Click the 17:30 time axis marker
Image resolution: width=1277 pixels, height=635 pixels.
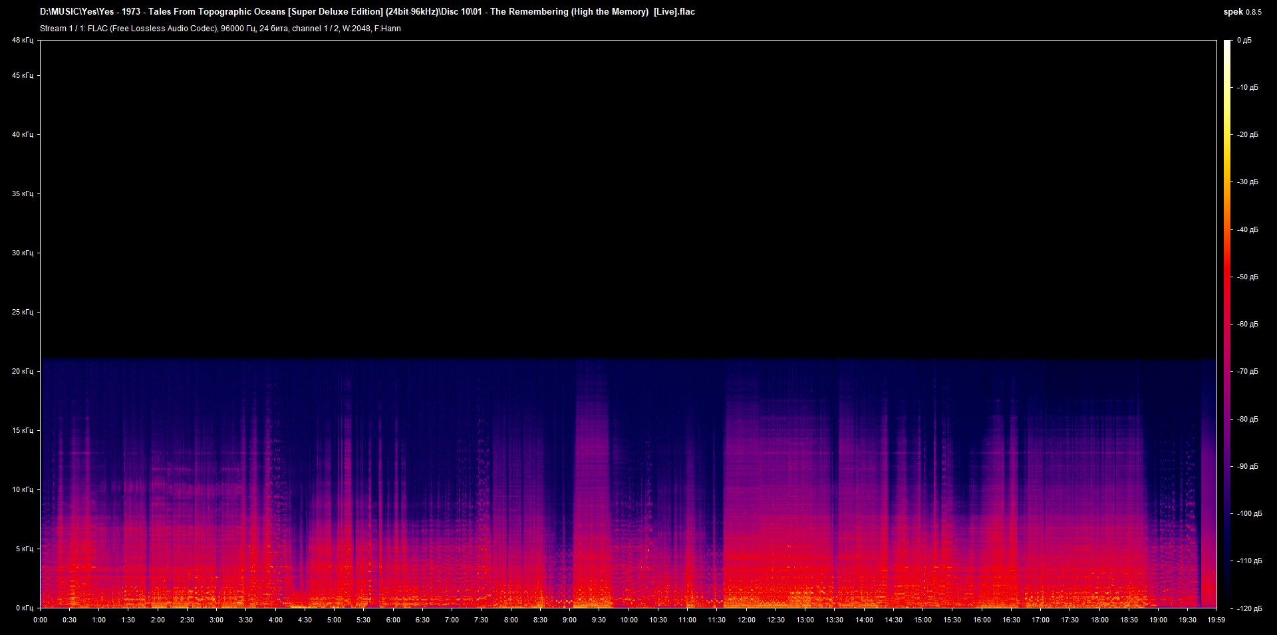click(x=1070, y=620)
